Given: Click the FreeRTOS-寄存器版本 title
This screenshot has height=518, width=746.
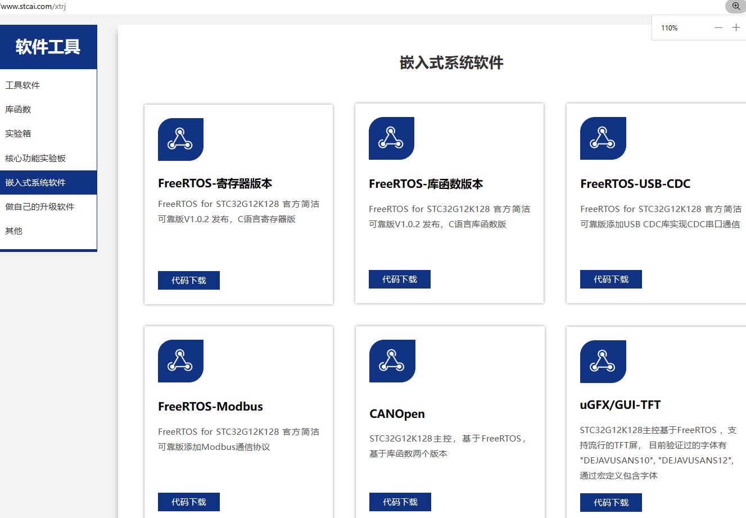Looking at the screenshot, I should [215, 183].
